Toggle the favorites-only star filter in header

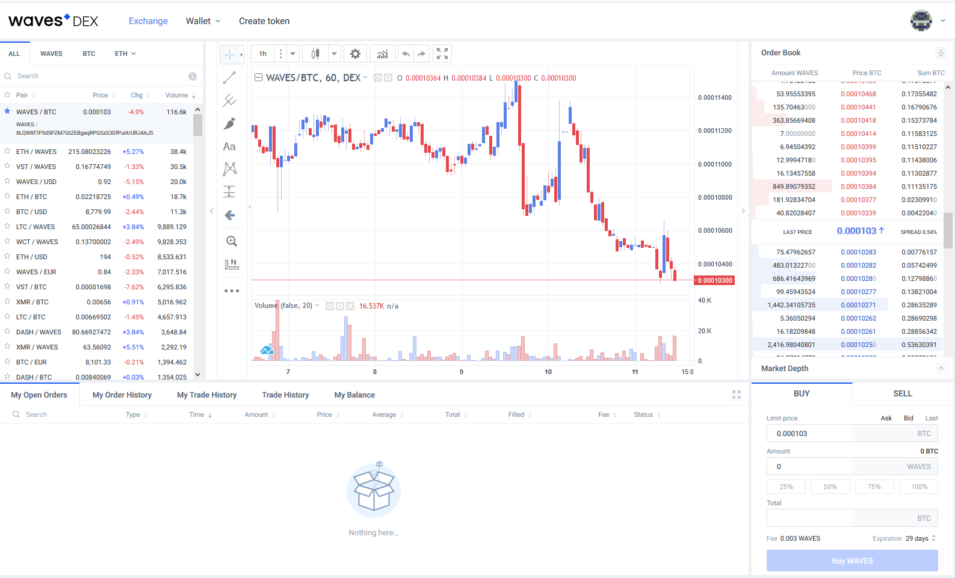click(7, 95)
